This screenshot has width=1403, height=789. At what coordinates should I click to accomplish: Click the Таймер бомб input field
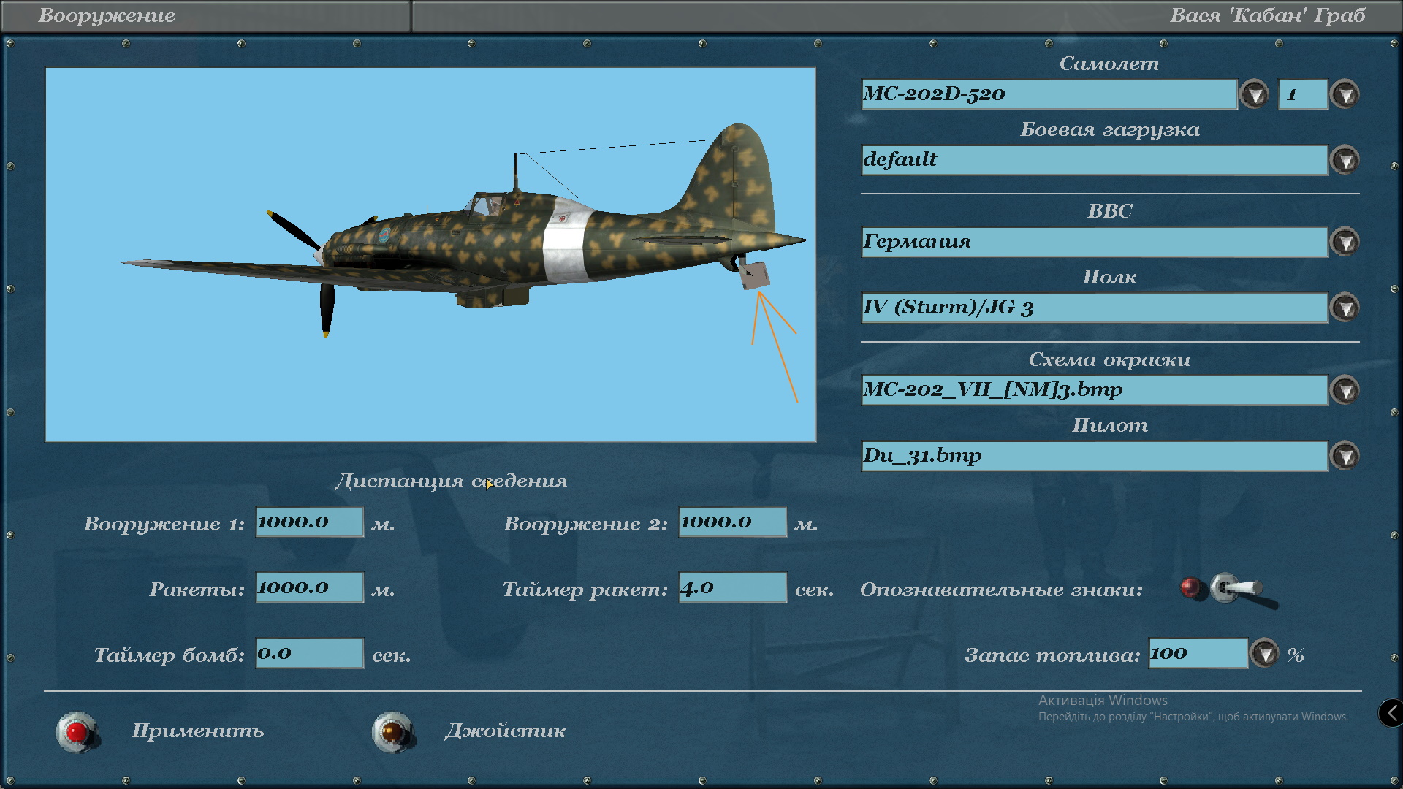[309, 654]
